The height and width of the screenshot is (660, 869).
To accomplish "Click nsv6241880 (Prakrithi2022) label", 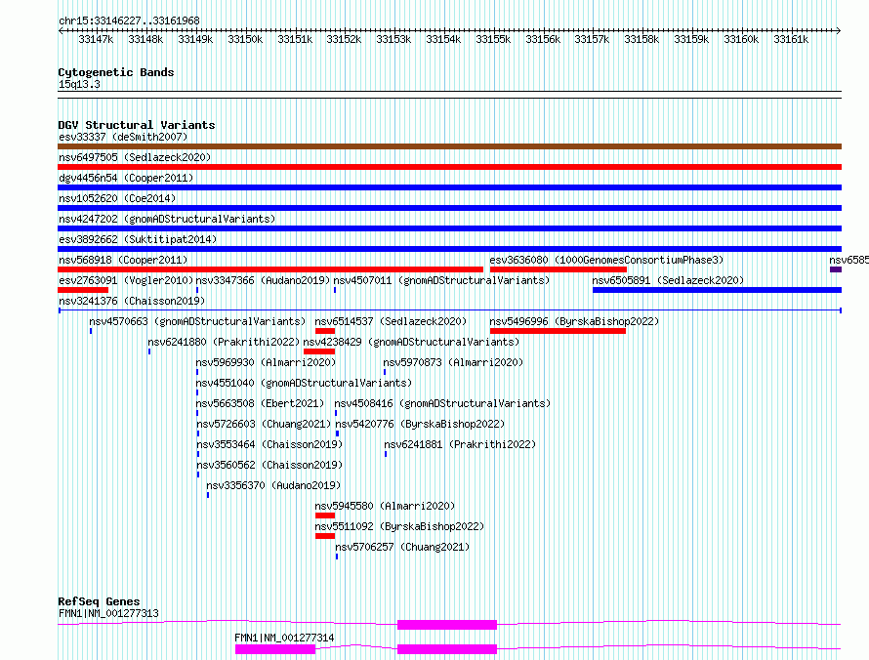I will pyautogui.click(x=224, y=342).
